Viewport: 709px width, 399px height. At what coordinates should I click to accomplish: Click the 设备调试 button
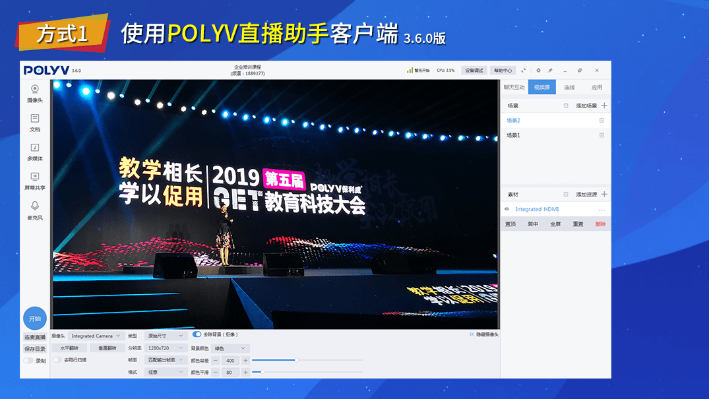(474, 71)
